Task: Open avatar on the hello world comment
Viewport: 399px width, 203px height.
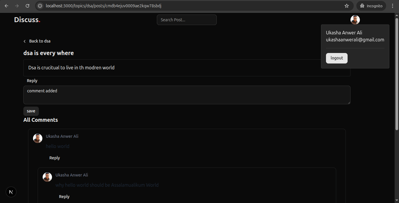Action: (x=38, y=138)
